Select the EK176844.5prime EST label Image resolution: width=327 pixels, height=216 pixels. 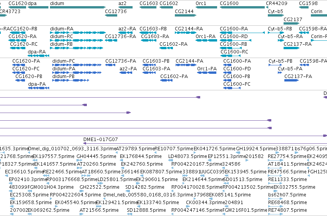[x=141, y=156]
